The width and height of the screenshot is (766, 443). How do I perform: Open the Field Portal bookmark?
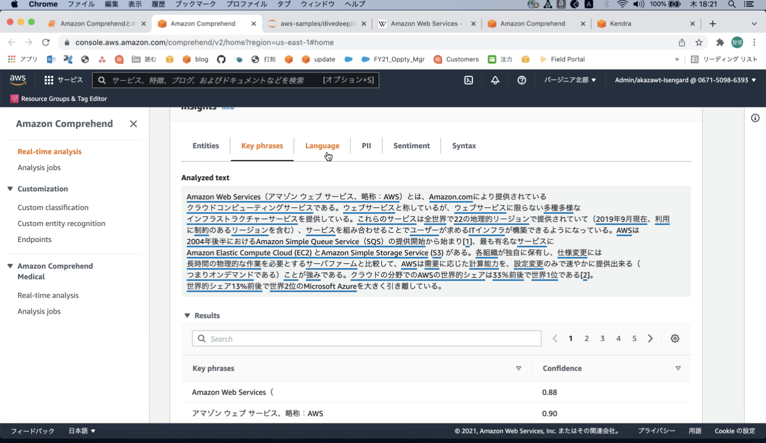click(x=562, y=59)
